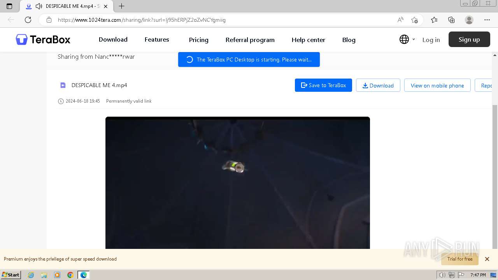Image resolution: width=498 pixels, height=280 pixels.
Task: Open the Referral program page
Action: (250, 40)
